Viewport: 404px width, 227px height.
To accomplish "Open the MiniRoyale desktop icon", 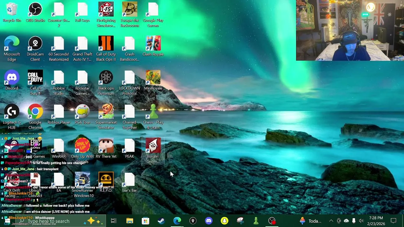I will (x=153, y=80).
